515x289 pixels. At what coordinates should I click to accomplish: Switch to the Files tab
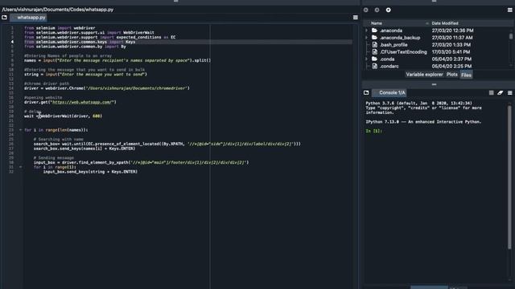point(466,75)
